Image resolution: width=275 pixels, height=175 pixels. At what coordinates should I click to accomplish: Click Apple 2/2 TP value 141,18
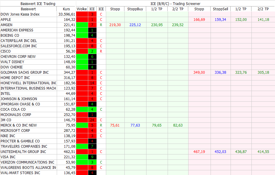[263, 20]
